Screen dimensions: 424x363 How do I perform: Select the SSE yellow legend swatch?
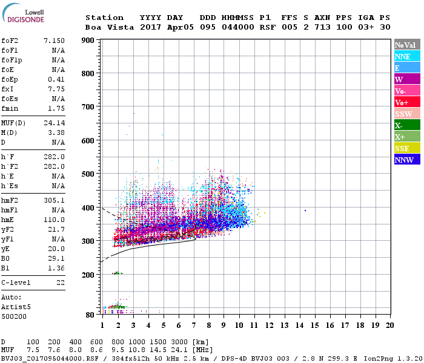pos(407,148)
